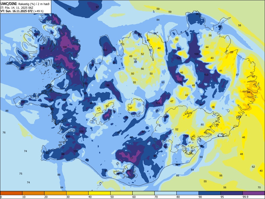Screen dimensions: 265x199
Task: Pick the light green 60–70 legend swatch
Action: [x=143, y=193]
